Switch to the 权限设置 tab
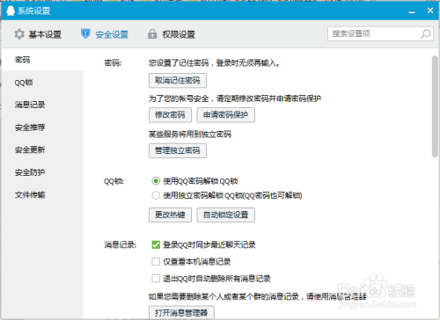The image size is (440, 320). point(172,34)
